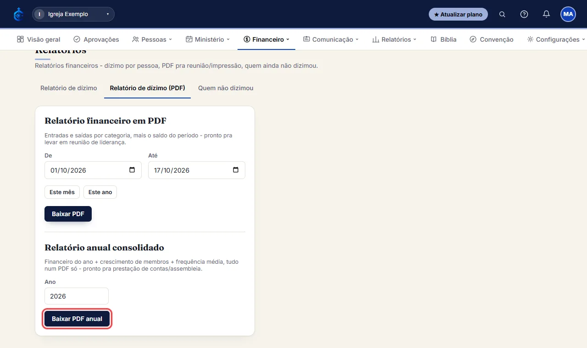587x348 pixels.
Task: Click the help question mark icon
Action: click(x=524, y=14)
